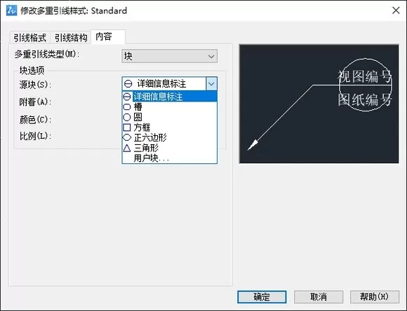
Task: Click the 比例(L) label
Action: point(35,136)
